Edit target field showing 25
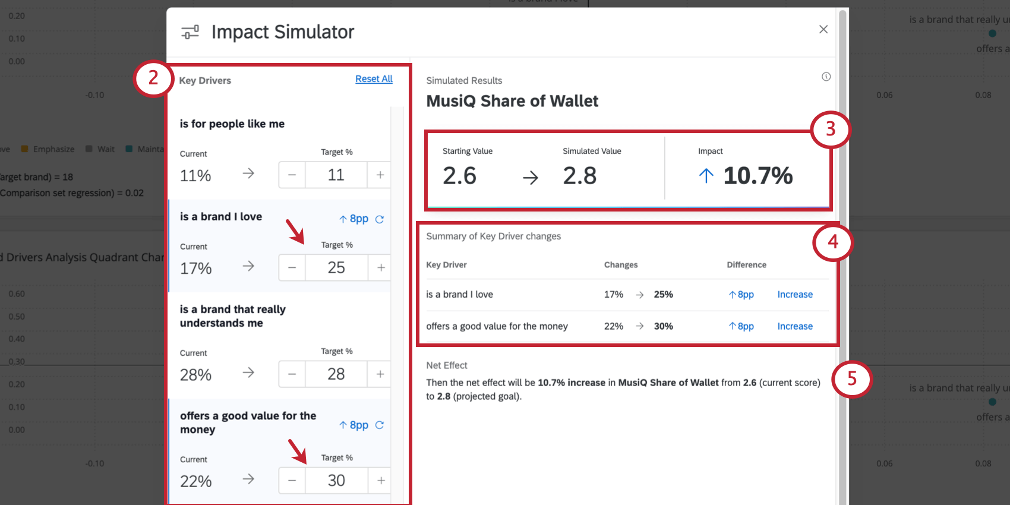1010x505 pixels. coord(336,268)
